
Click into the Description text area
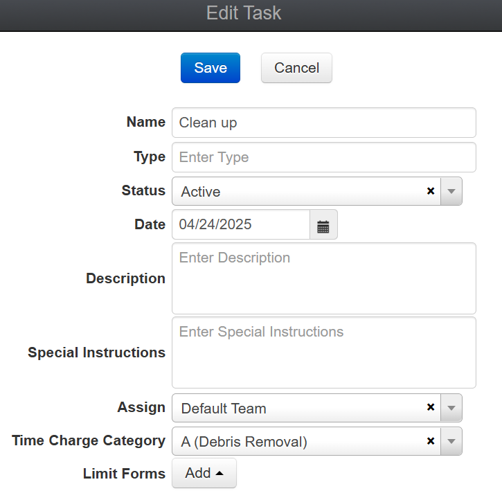point(324,278)
